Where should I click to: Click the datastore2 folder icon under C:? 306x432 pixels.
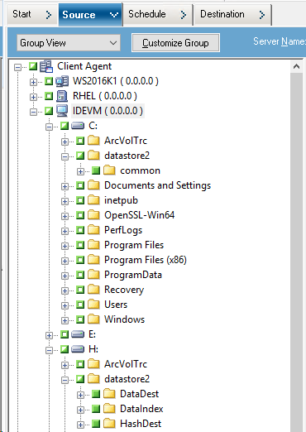93,156
